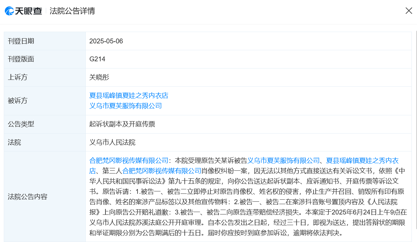
Task: Select the publication date 2025-05-06
Action: pyautogui.click(x=106, y=41)
